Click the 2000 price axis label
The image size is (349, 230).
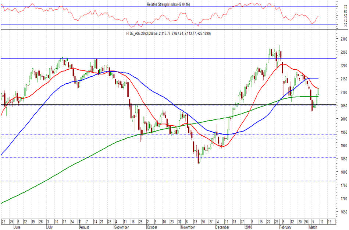tap(344, 119)
